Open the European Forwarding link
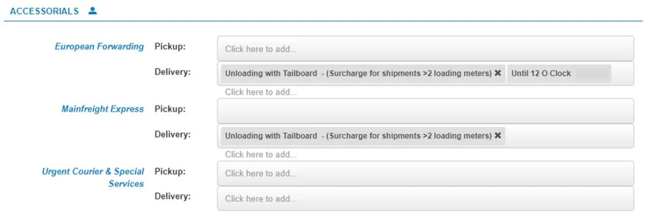This screenshot has height=221, width=654. [x=99, y=47]
